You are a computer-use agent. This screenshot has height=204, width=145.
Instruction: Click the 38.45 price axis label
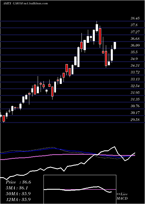tap(135, 18)
